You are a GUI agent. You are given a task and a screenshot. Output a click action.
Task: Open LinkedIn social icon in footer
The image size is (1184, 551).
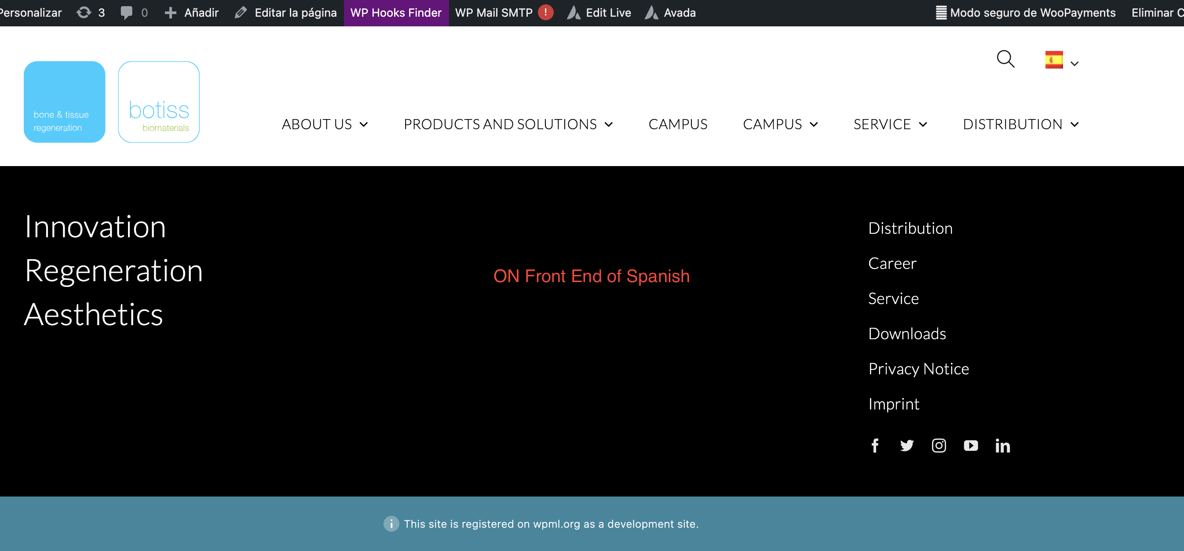click(1002, 446)
